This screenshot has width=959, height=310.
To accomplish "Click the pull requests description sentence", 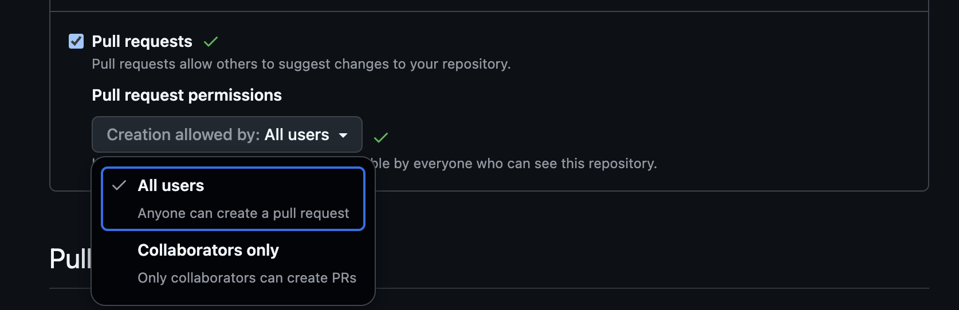I will pos(301,64).
